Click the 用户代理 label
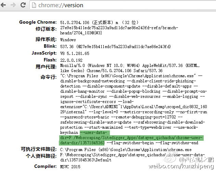Screen dimensions: 216x172 click(46, 67)
